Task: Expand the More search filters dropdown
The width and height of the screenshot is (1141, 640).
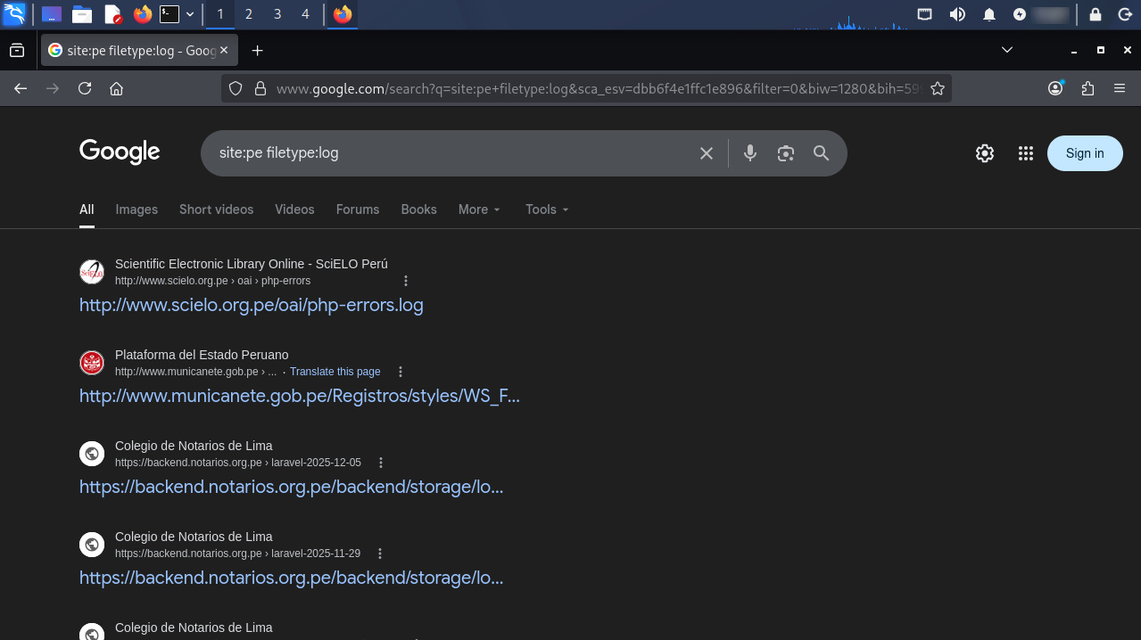Action: click(x=479, y=209)
